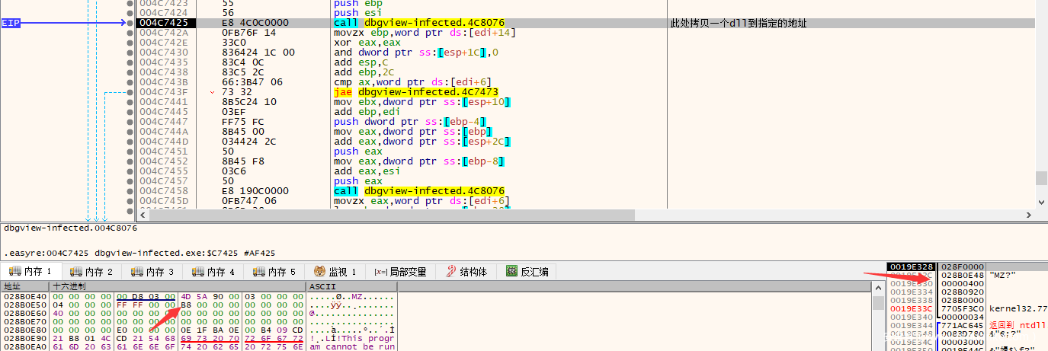
Task: Select stack address 0019E328
Action: pyautogui.click(x=912, y=266)
